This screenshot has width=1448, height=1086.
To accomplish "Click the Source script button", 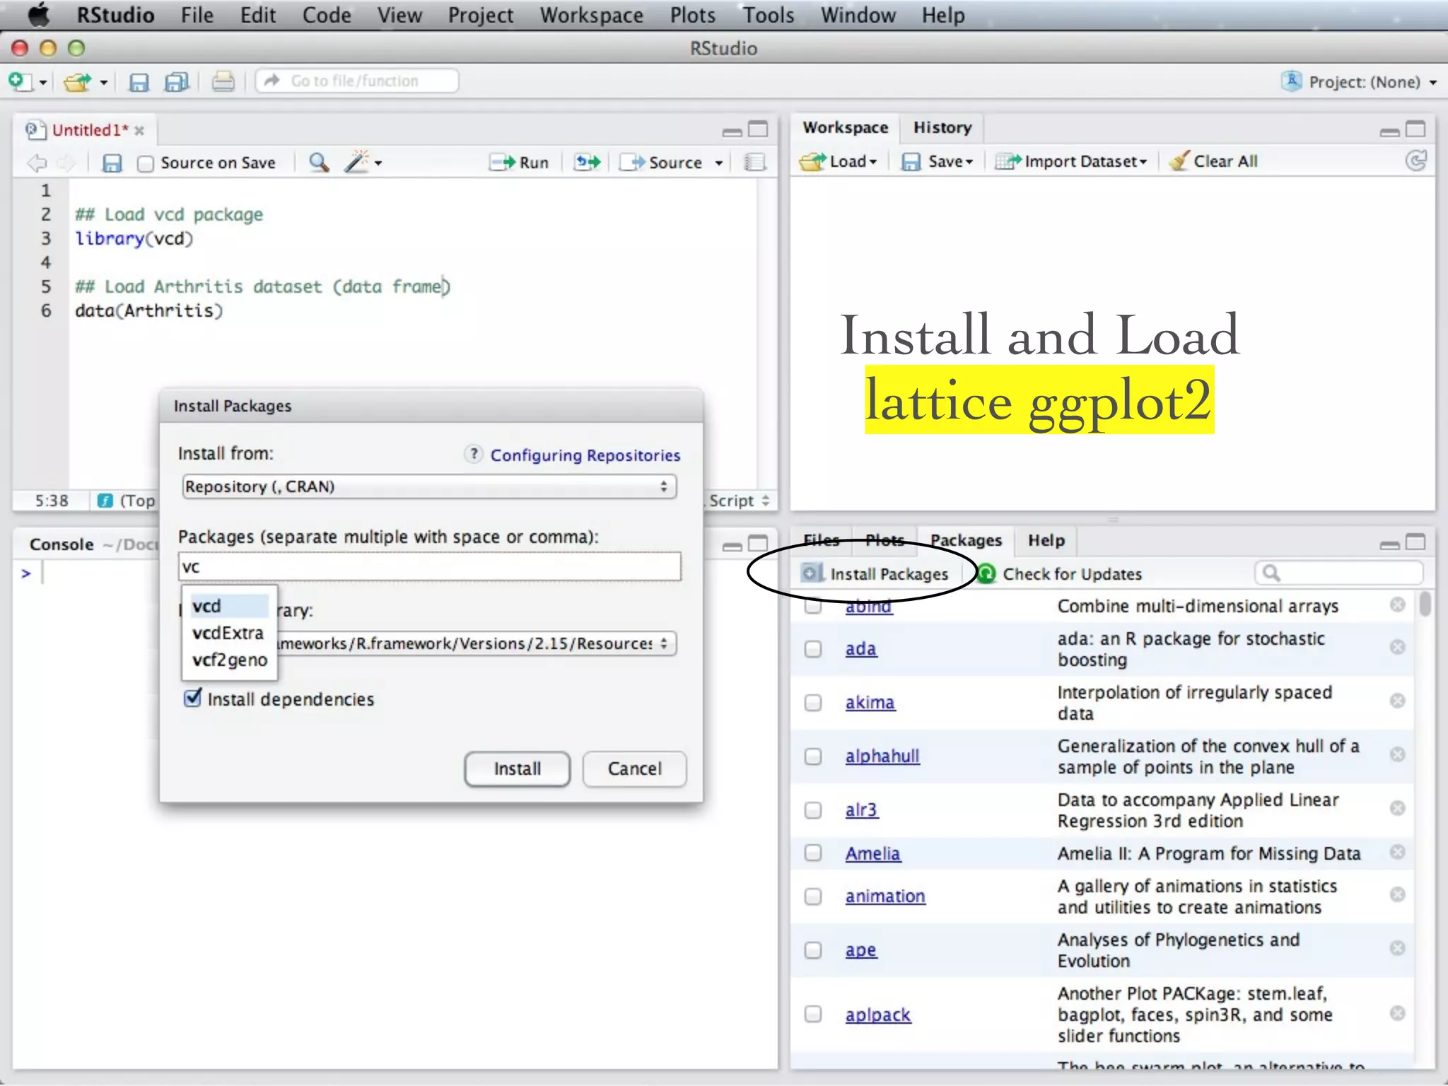I will coord(661,163).
